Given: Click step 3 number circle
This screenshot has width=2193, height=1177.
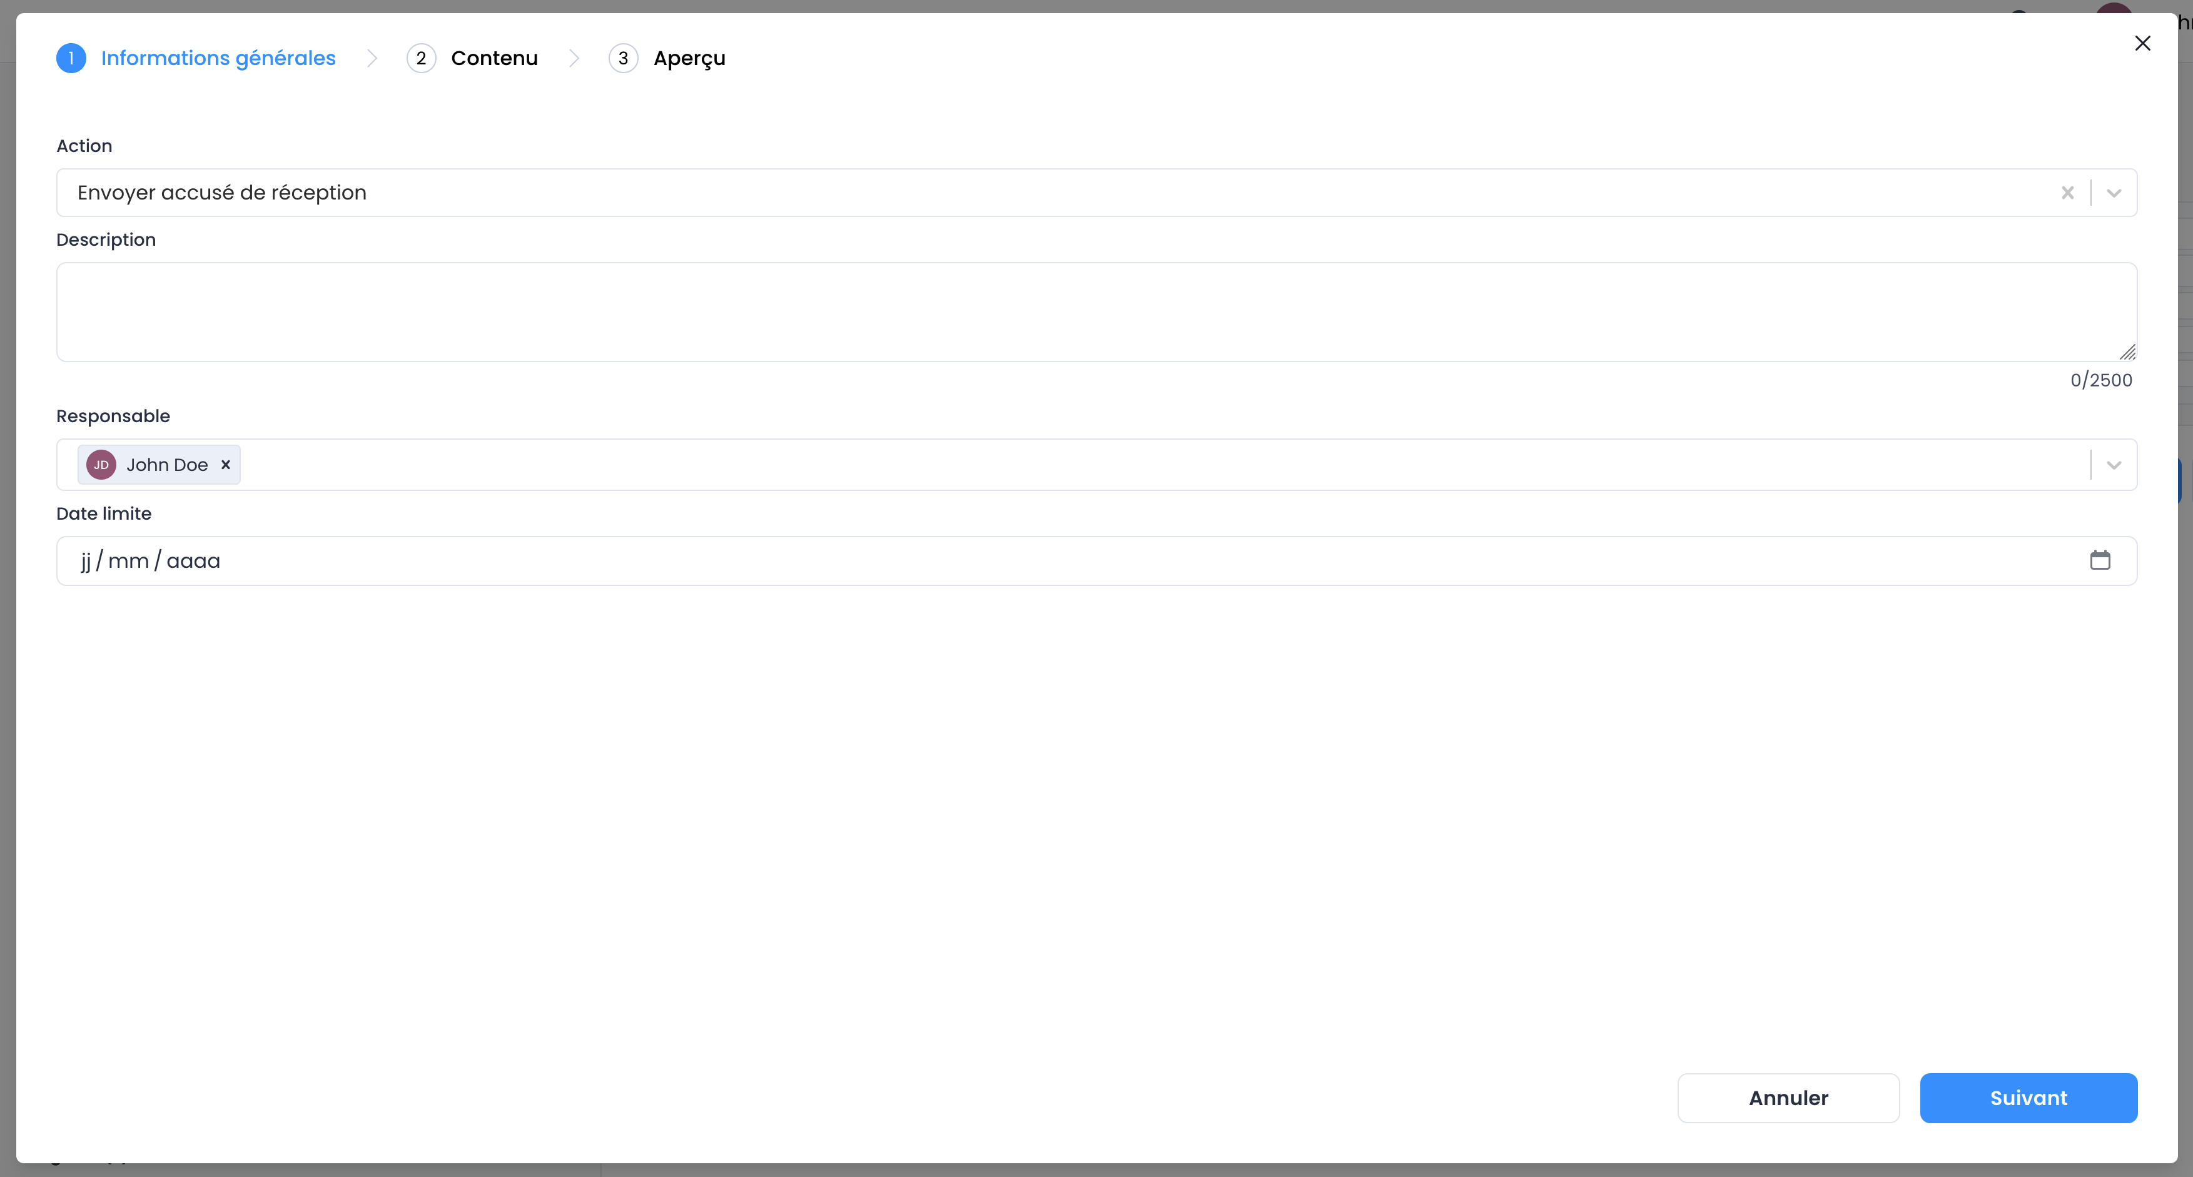Looking at the screenshot, I should [623, 58].
